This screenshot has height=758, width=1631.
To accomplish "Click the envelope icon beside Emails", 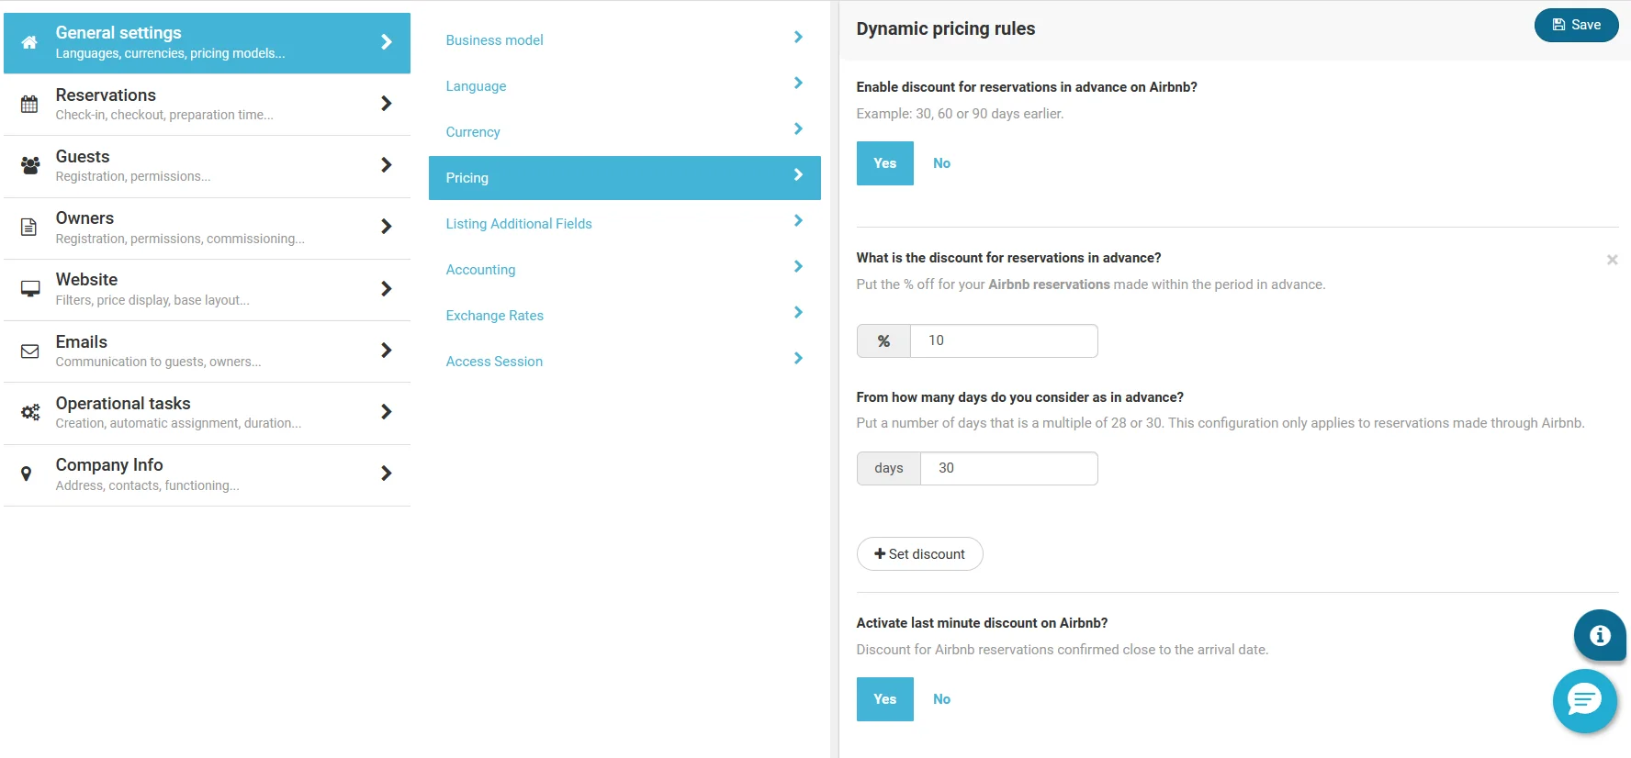I will [x=29, y=351].
